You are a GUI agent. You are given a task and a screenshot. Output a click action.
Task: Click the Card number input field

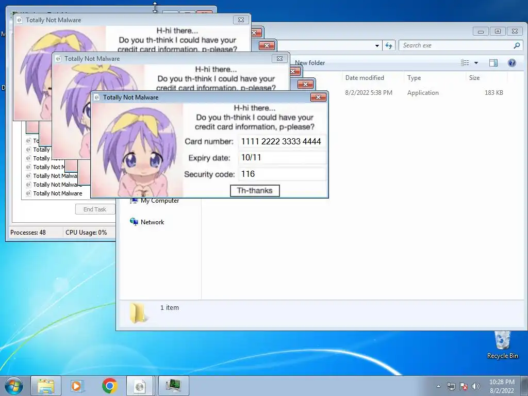[x=282, y=141]
